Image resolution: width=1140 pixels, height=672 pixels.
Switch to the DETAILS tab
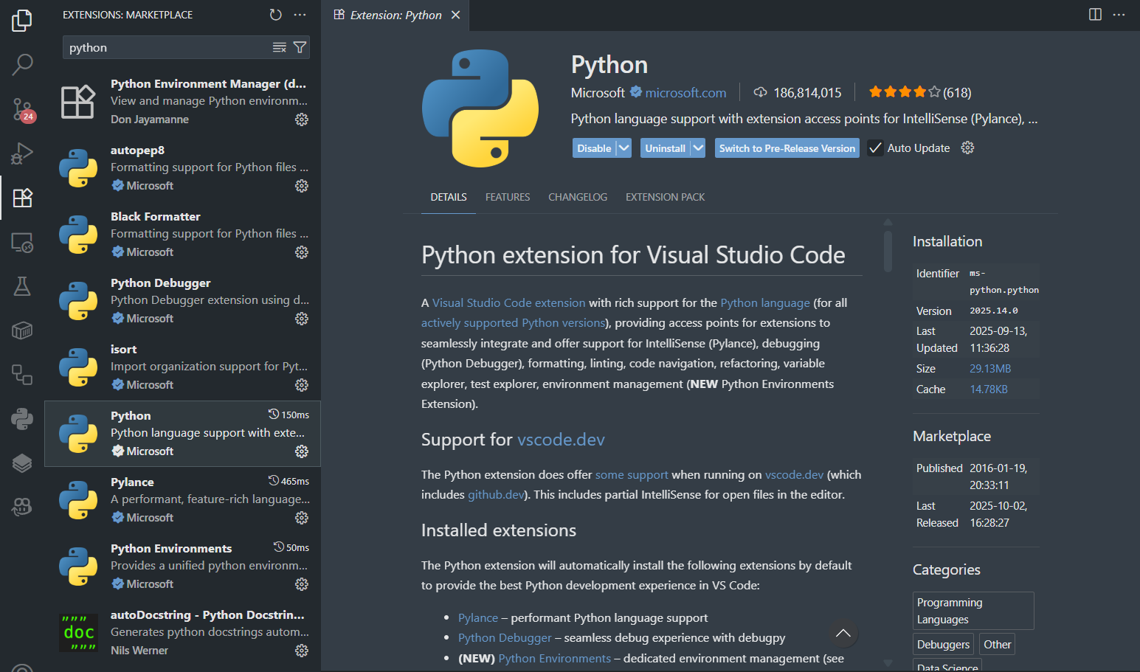coord(449,197)
